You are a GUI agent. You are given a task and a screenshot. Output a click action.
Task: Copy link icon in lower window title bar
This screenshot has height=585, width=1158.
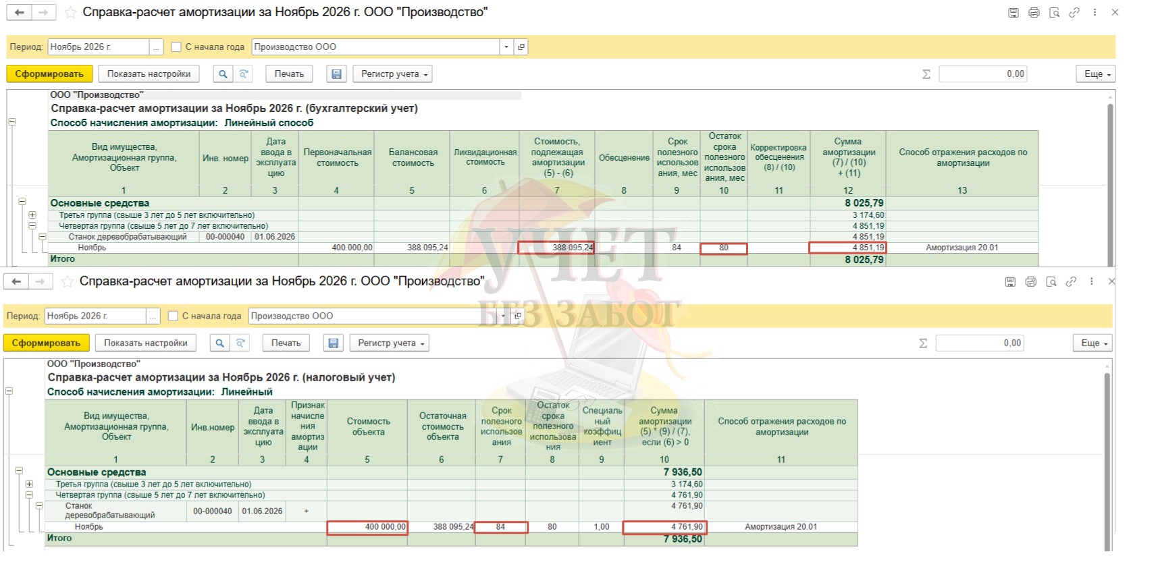click(1071, 281)
